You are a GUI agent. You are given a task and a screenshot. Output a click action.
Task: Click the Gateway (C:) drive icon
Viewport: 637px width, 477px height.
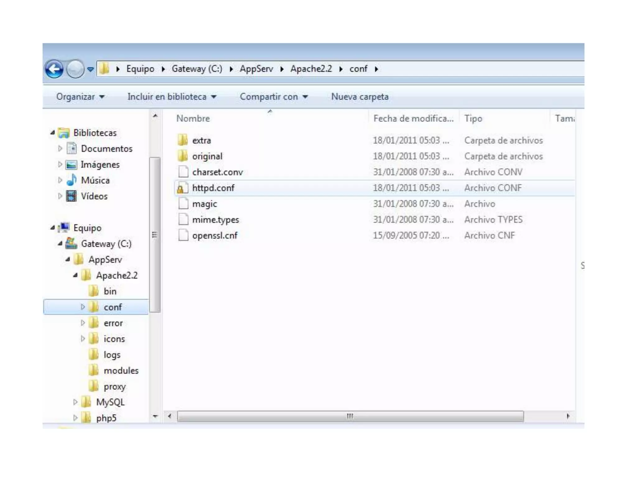click(x=71, y=243)
